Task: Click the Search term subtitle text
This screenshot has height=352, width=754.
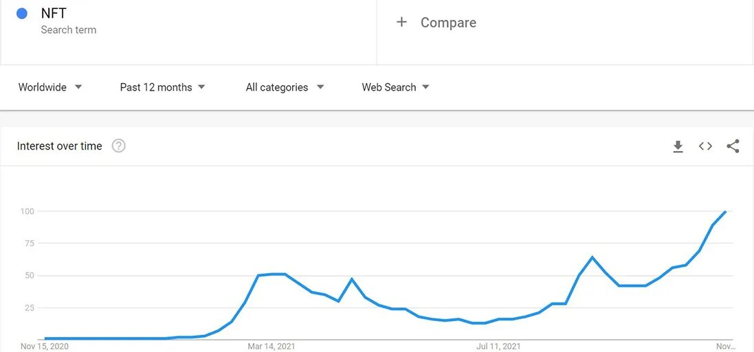Action: 68,30
